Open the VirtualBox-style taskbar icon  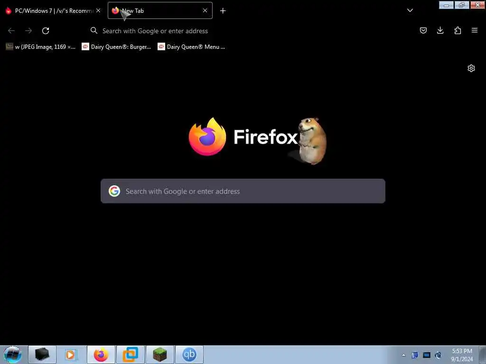click(131, 355)
